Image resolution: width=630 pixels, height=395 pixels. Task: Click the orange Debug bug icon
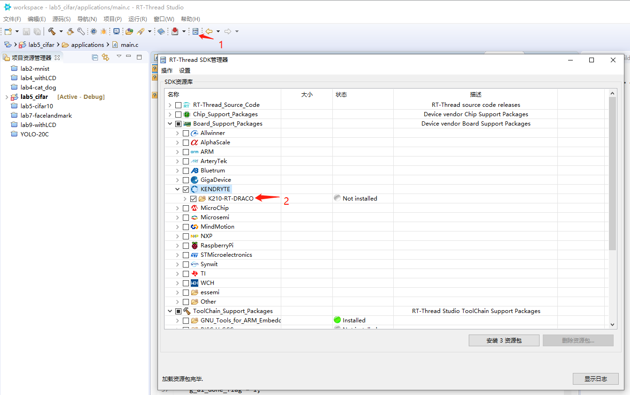pos(104,31)
